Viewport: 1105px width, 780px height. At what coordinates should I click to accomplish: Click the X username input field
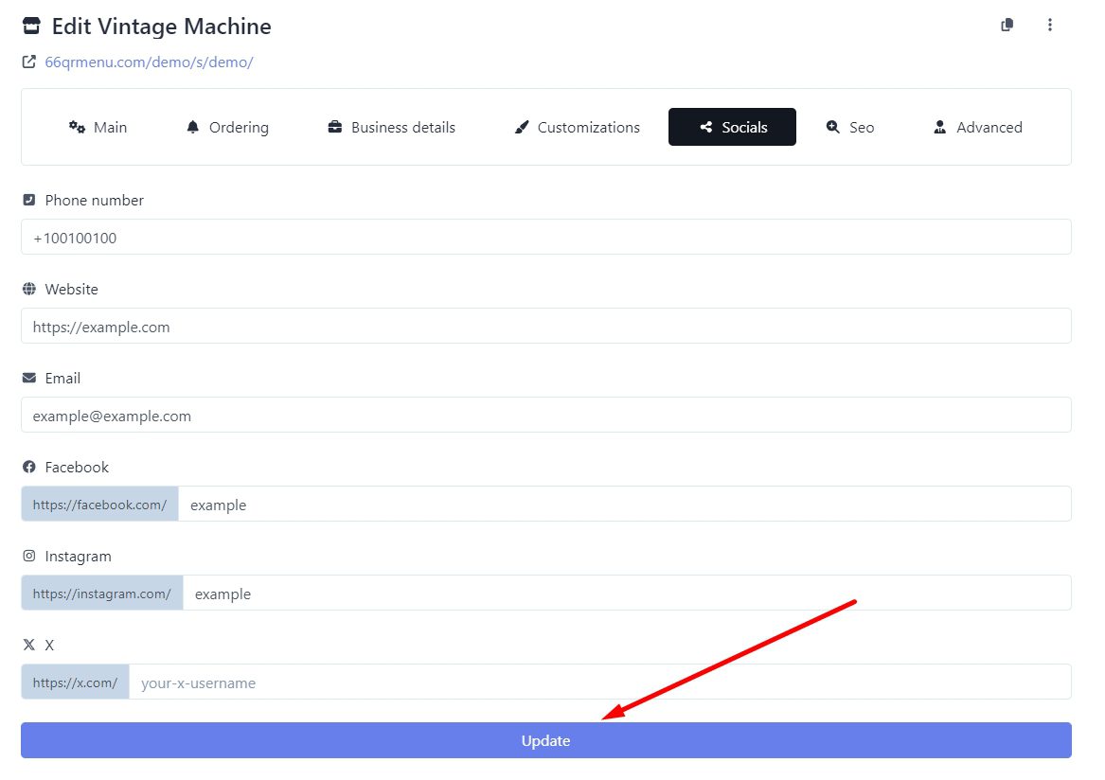point(599,682)
